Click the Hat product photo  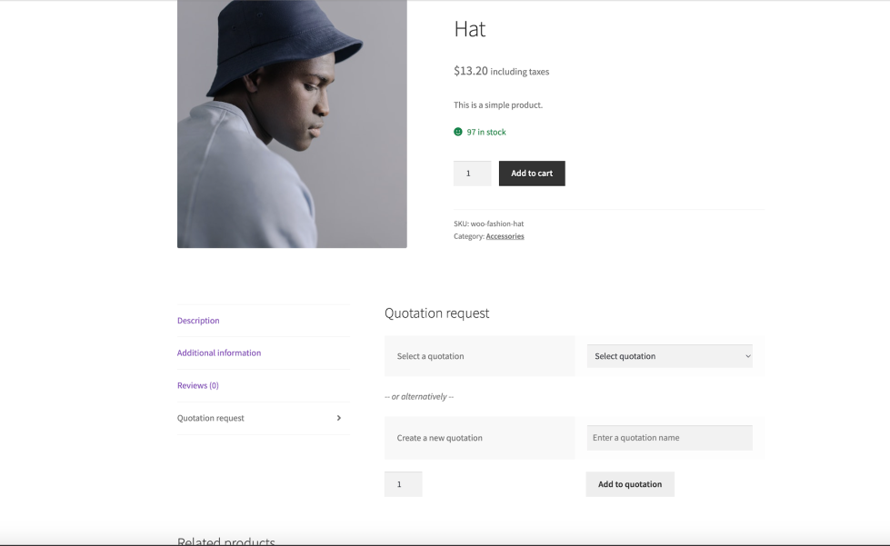292,124
